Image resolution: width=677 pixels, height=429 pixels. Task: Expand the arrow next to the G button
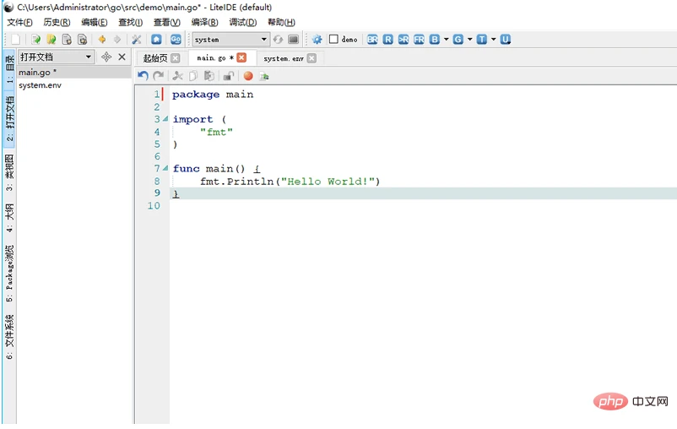pos(469,40)
